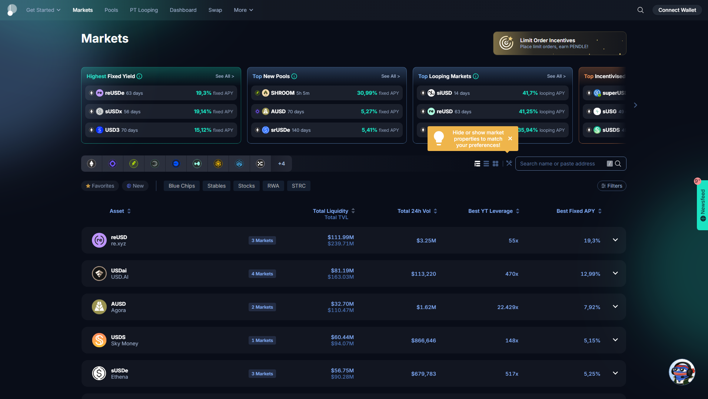Open info icon next to Top New Pools

(294, 76)
